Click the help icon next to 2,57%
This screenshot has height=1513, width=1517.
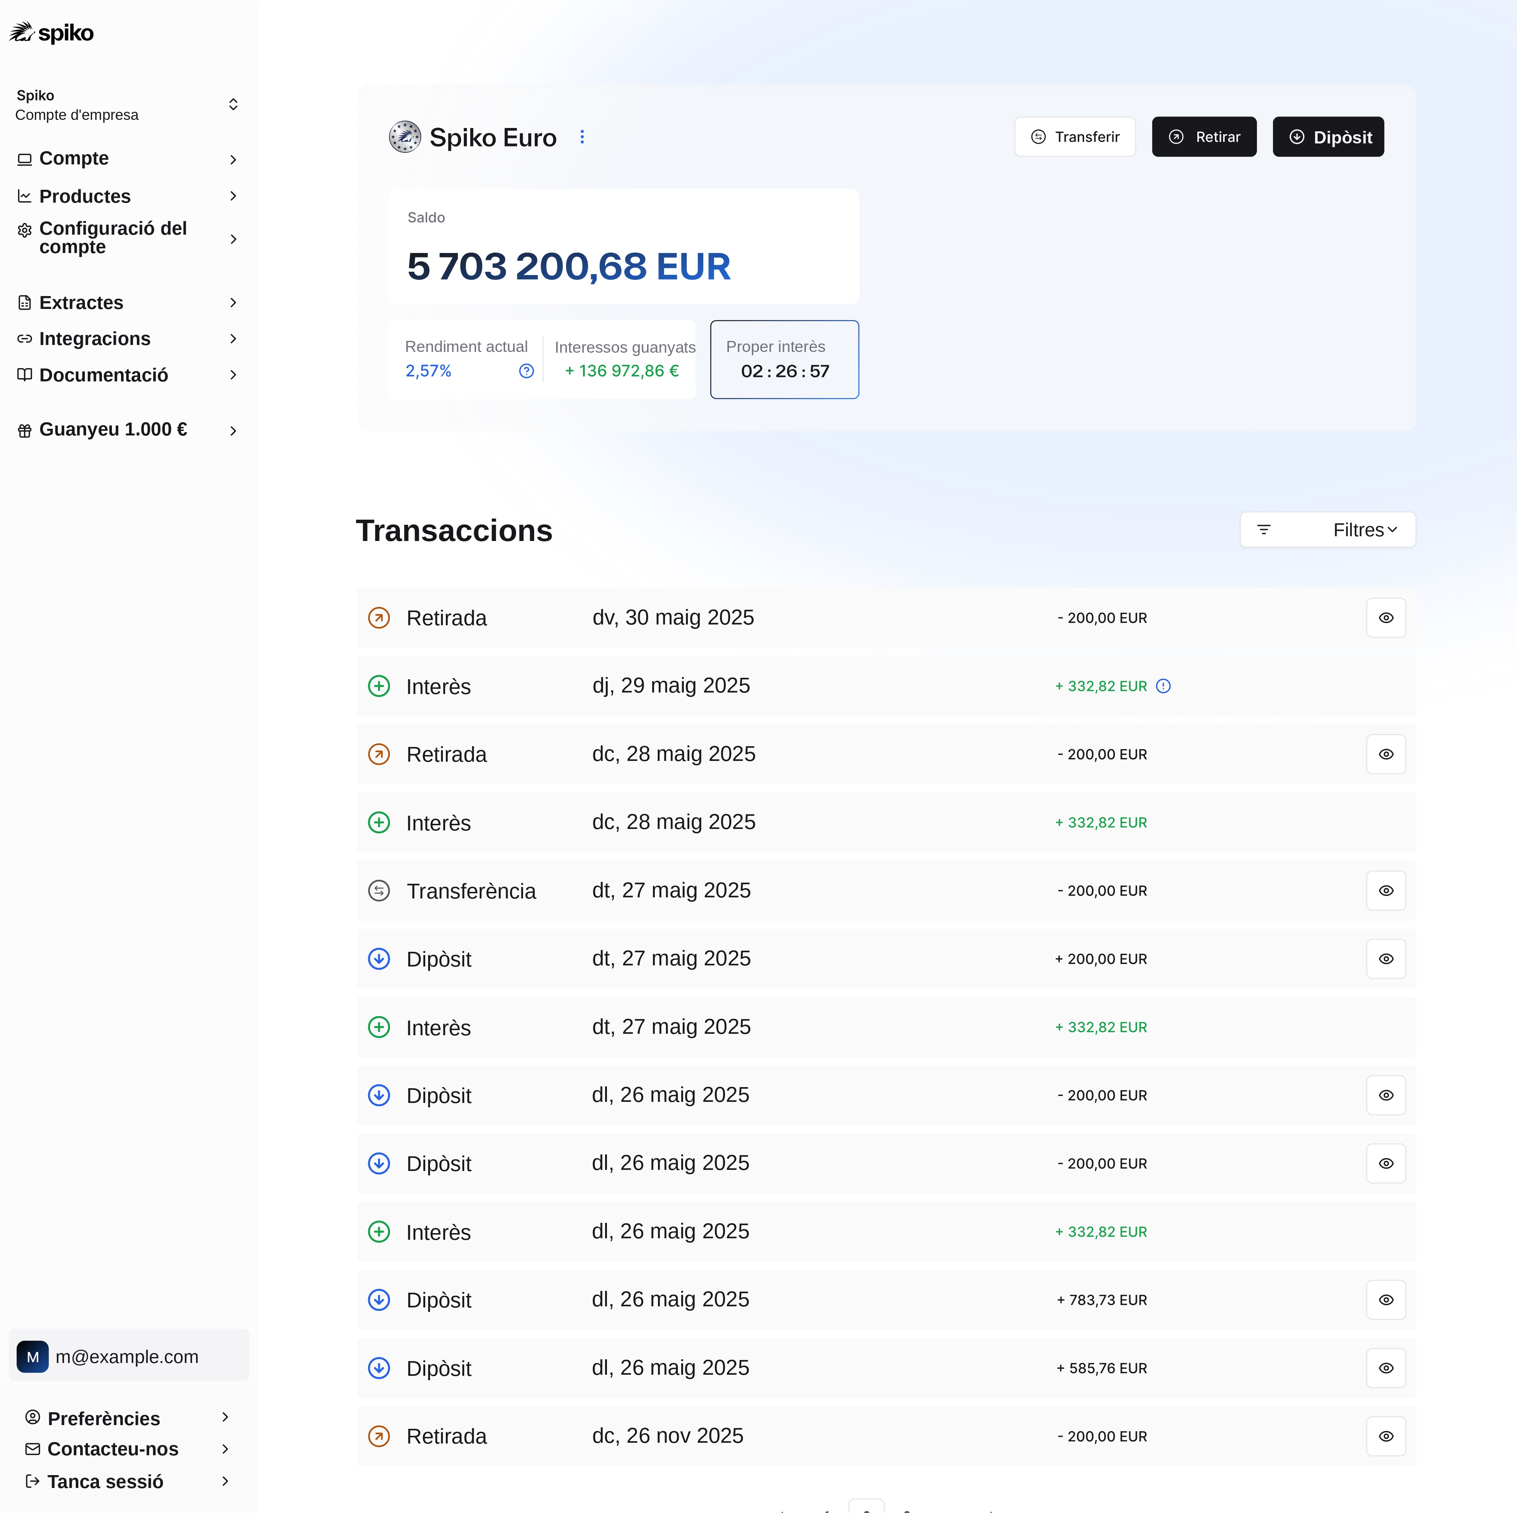click(x=526, y=371)
